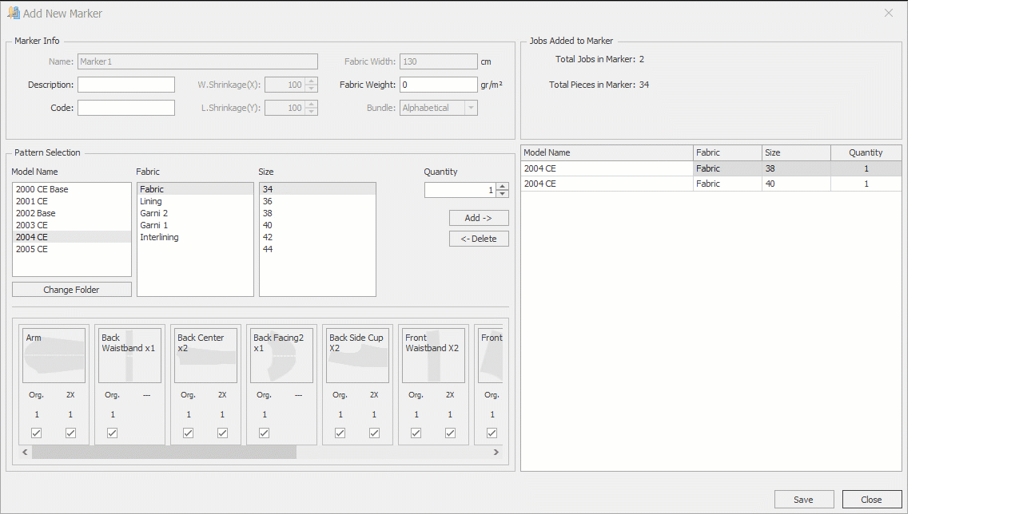Open the Bundle Alphabetical dropdown
The image size is (1015, 514).
click(x=471, y=108)
